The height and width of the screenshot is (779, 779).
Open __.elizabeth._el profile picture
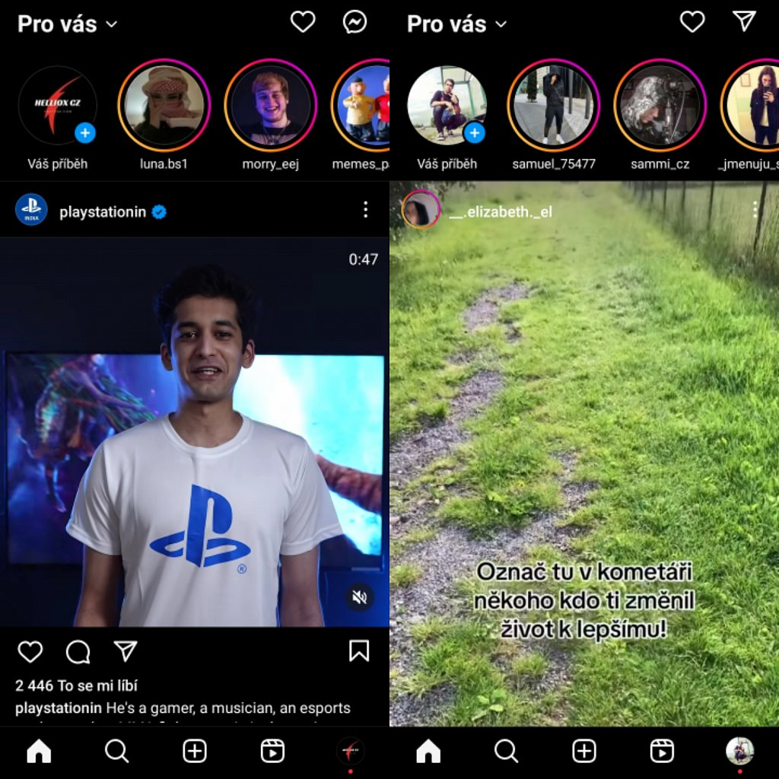point(421,209)
